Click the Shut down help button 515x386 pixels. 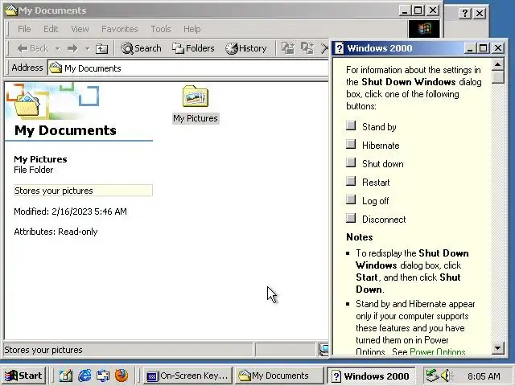(x=351, y=162)
